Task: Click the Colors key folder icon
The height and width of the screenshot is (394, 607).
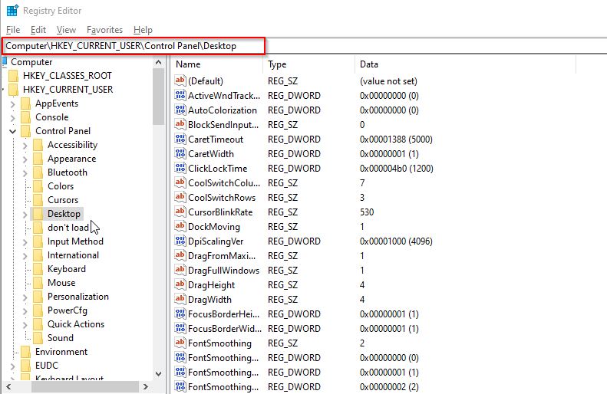Action: [38, 186]
